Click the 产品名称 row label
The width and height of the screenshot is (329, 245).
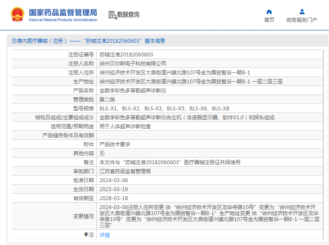83,91
